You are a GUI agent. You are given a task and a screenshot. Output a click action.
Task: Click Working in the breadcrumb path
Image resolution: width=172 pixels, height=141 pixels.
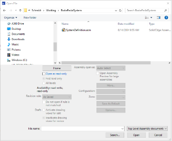(51, 10)
